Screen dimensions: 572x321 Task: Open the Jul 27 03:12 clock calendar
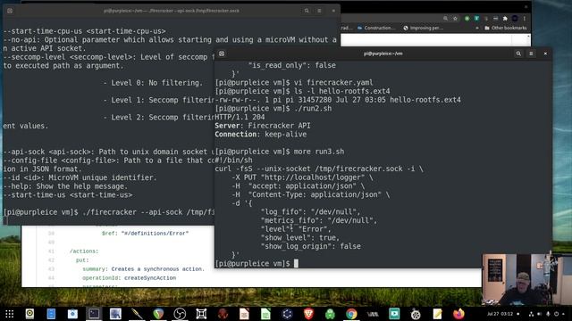tap(500, 314)
